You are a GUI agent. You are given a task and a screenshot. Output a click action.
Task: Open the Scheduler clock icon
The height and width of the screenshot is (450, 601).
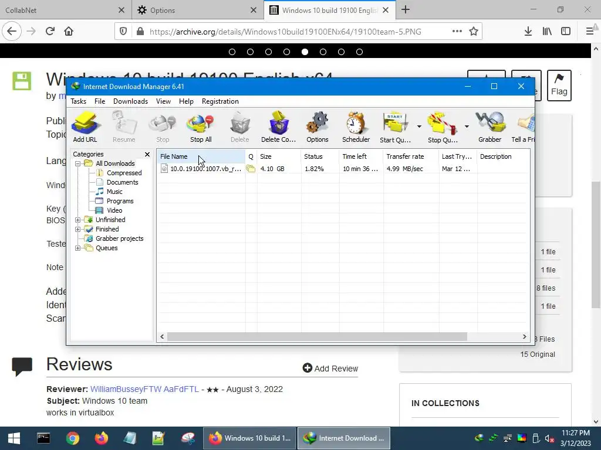click(356, 127)
